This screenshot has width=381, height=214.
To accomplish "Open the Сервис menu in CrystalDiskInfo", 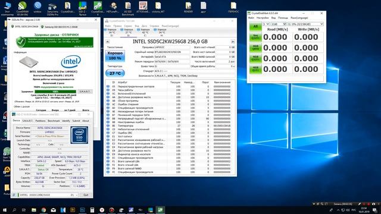I will pos(128,26).
